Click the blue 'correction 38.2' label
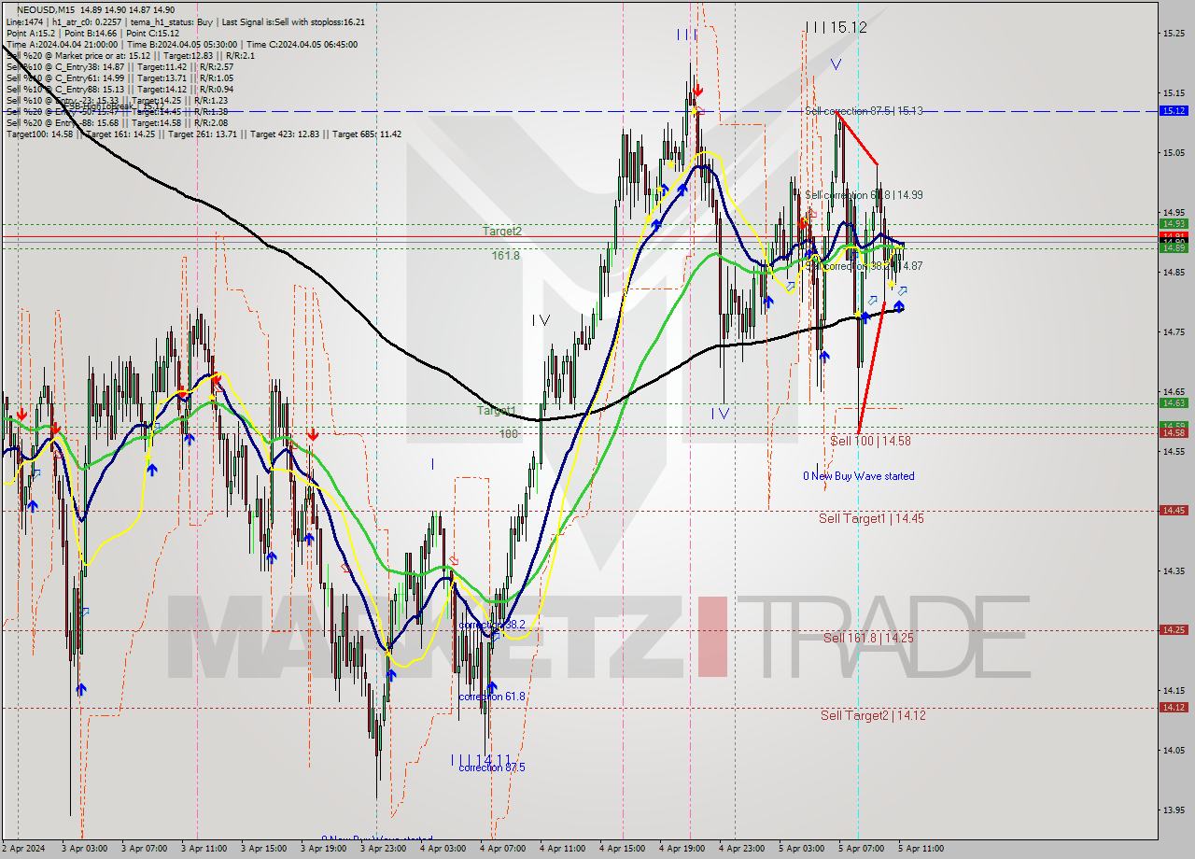The width and height of the screenshot is (1195, 859). click(x=492, y=624)
